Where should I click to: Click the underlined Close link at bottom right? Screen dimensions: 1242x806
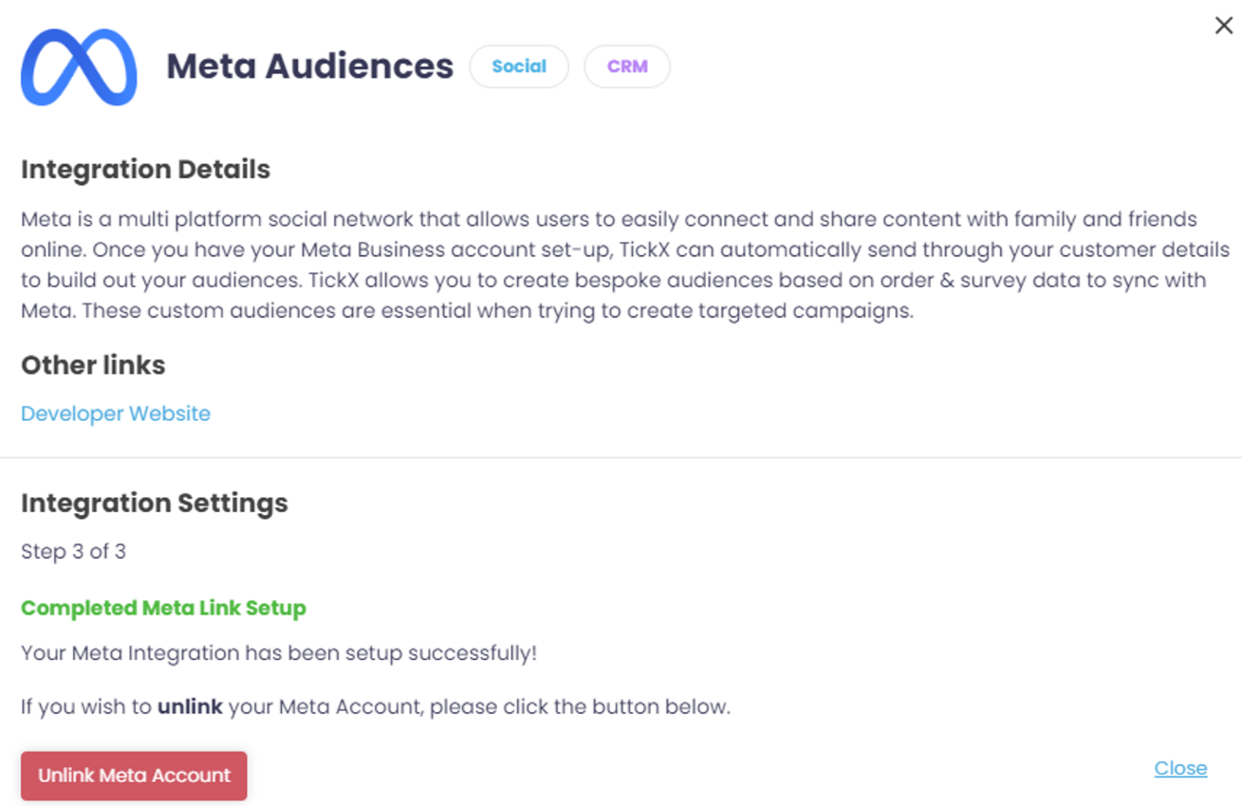(1179, 768)
